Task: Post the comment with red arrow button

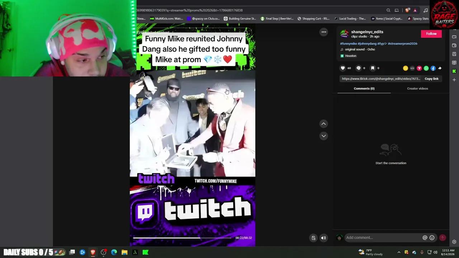Action: point(443,238)
